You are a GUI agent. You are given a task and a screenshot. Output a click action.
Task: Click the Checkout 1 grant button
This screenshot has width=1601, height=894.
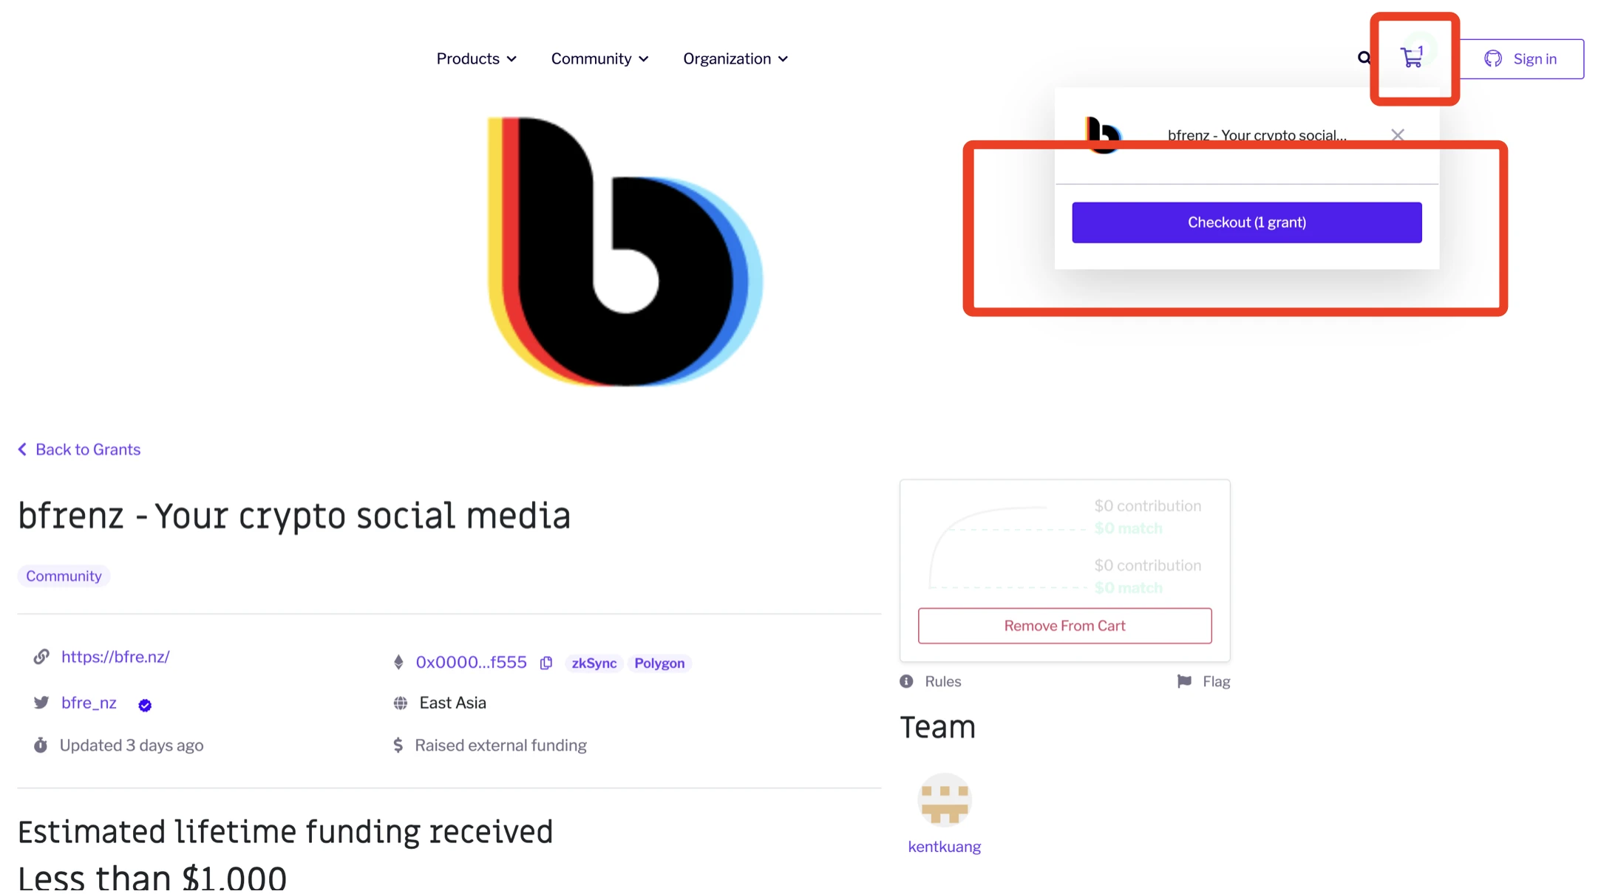tap(1247, 221)
